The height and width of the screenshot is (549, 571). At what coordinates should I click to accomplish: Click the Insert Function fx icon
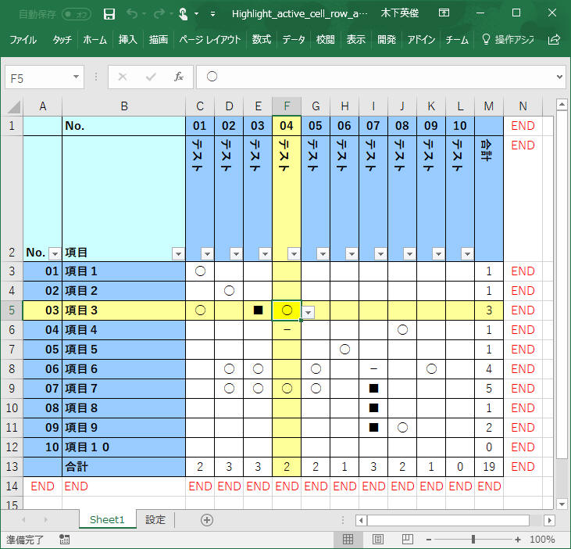178,77
